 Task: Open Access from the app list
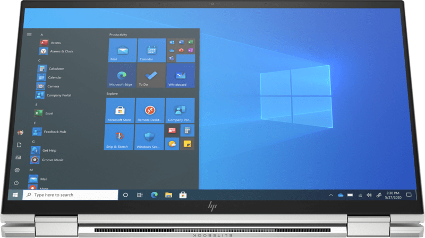coord(51,43)
